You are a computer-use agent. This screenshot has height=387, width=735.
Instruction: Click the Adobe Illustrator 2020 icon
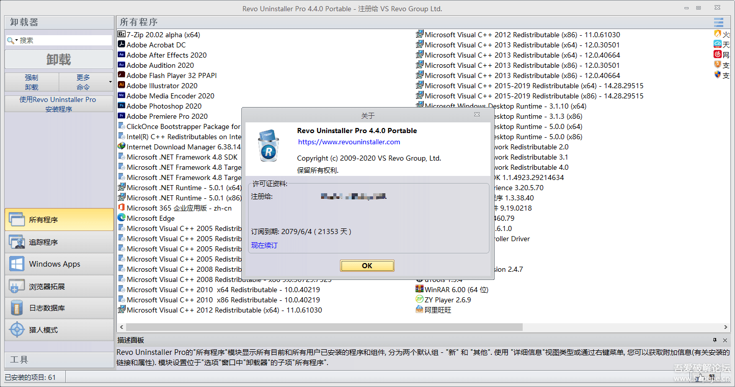tap(121, 86)
